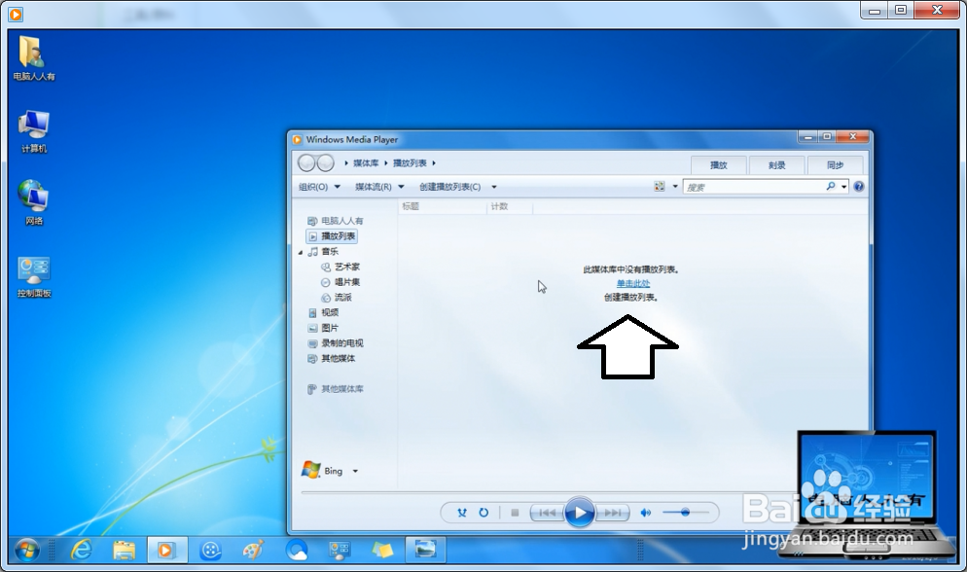Open 录制的电视 library

(x=336, y=343)
